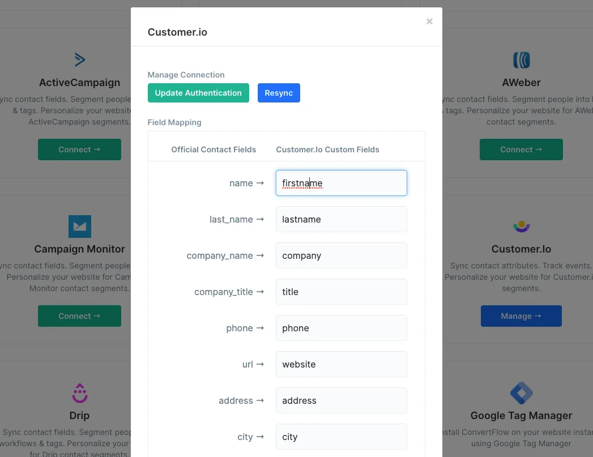This screenshot has width=593, height=457.
Task: Connect the ActiveCampaign integration
Action: 79,150
